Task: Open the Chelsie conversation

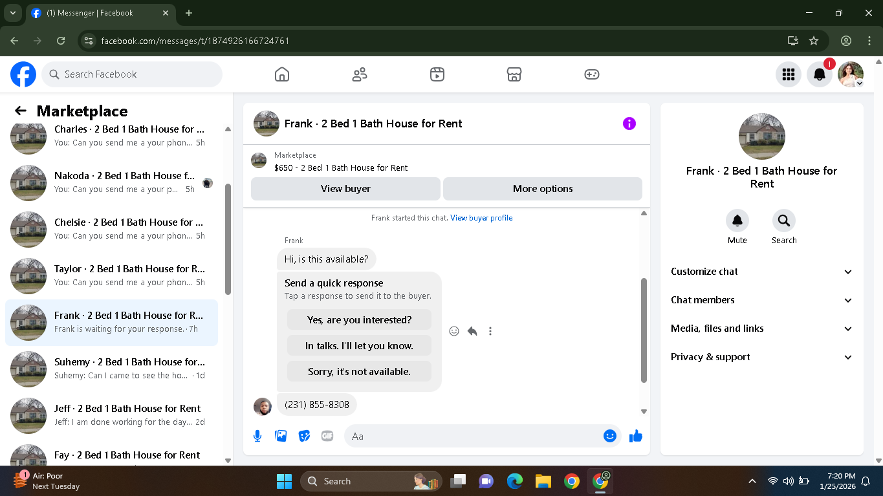Action: pos(111,229)
